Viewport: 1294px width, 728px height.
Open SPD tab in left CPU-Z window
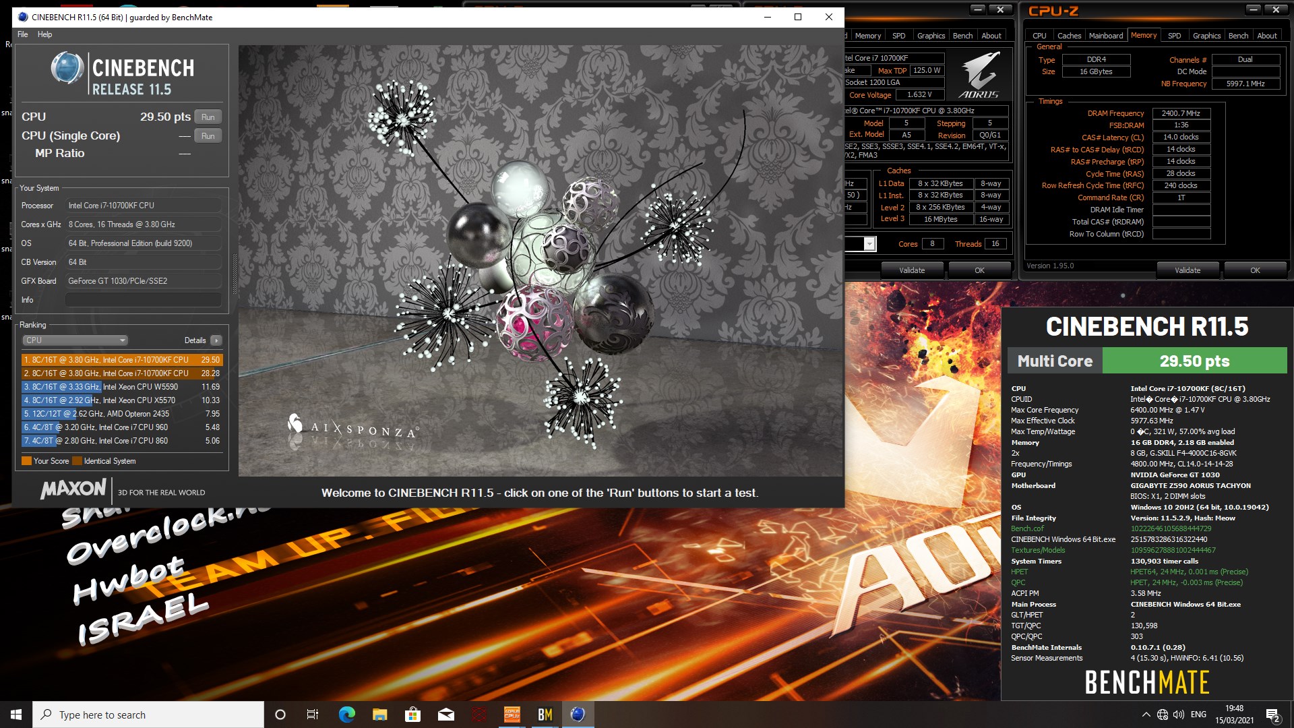[x=899, y=36]
